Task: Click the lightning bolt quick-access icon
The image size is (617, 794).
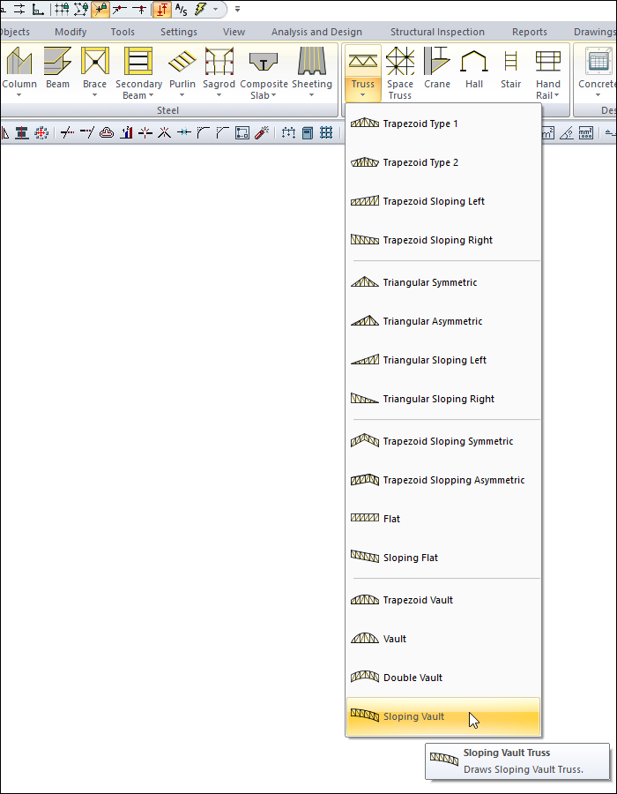Action: coord(200,9)
